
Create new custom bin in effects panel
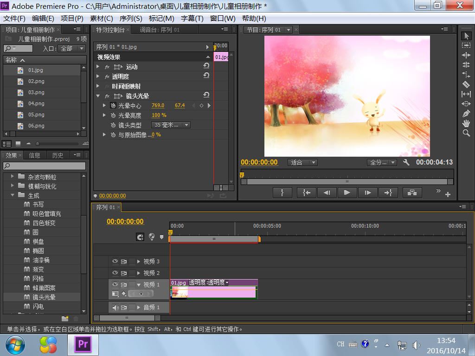(65, 318)
